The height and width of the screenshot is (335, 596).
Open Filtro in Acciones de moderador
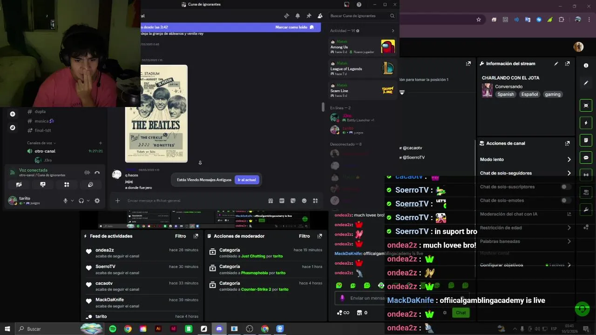click(x=304, y=236)
